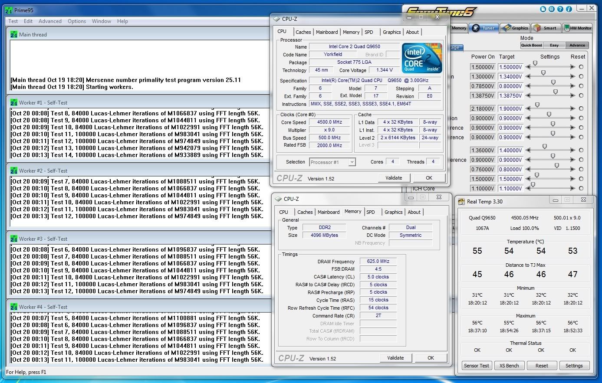Increase voltage arrow on 1.40000V target row
This screenshot has width=602, height=383.
point(572,151)
